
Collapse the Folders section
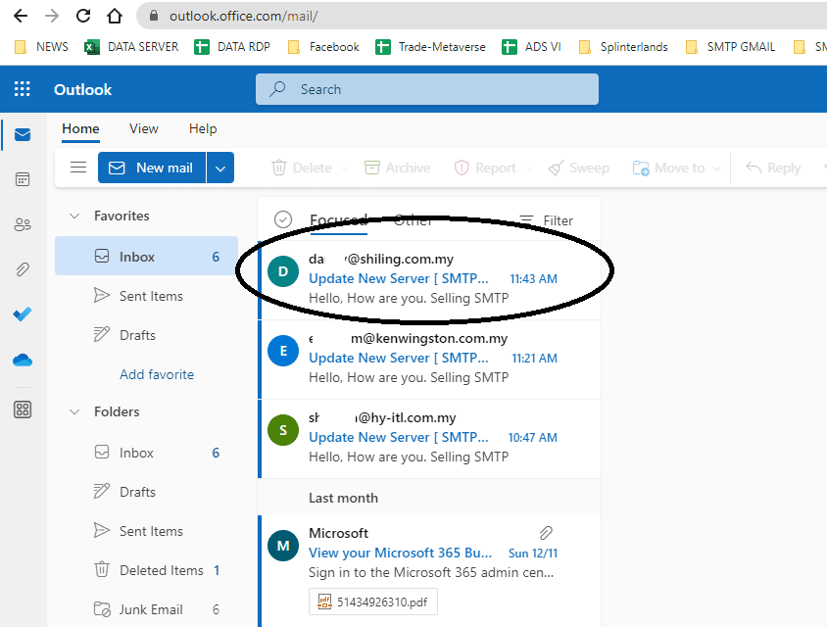(x=74, y=411)
